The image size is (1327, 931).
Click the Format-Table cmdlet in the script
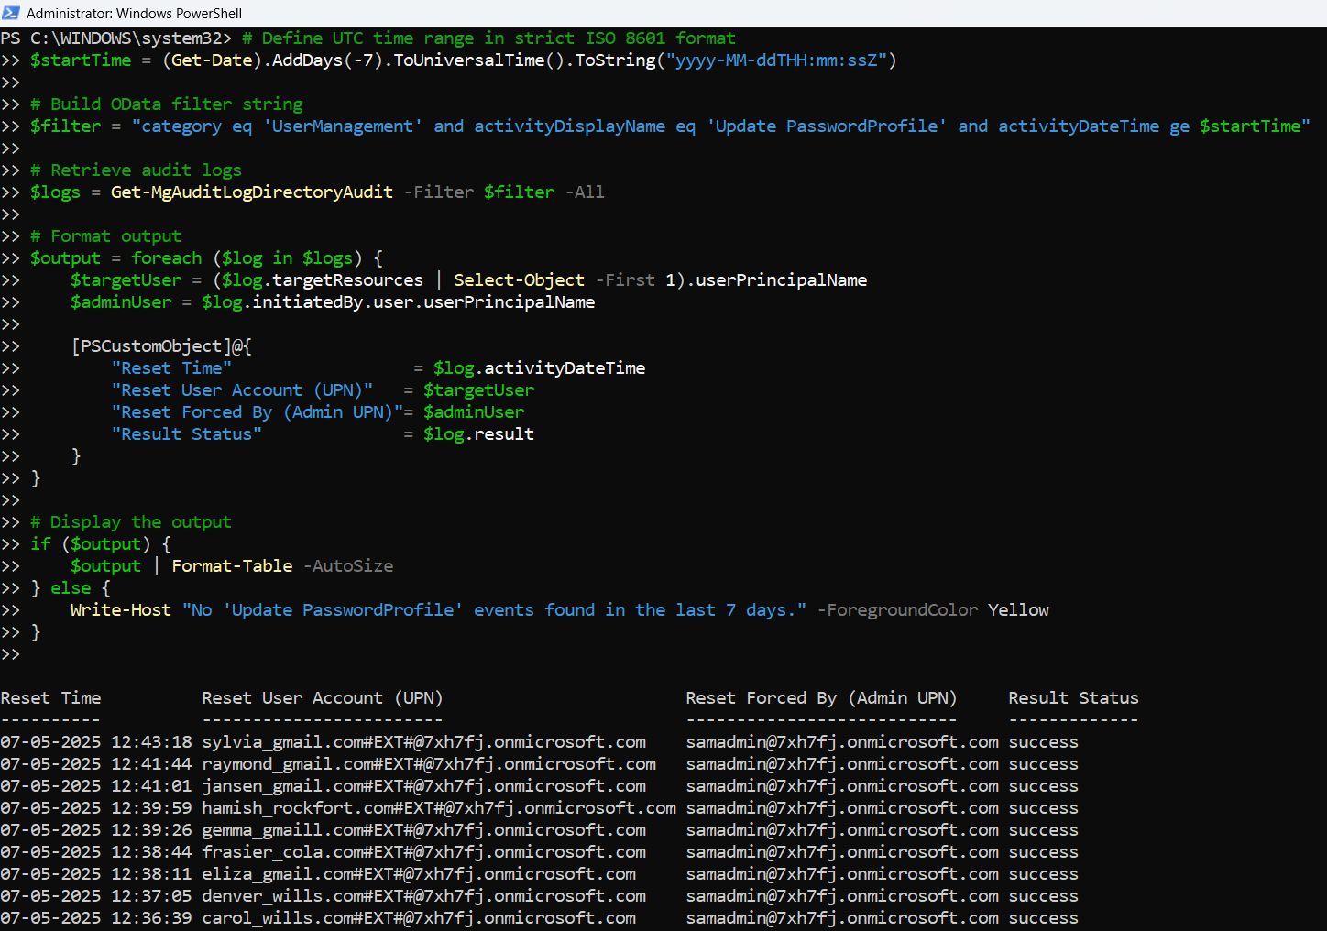(232, 566)
